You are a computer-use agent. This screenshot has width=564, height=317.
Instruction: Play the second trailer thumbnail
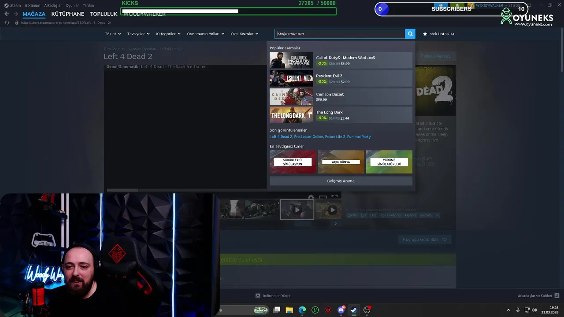coord(328,210)
